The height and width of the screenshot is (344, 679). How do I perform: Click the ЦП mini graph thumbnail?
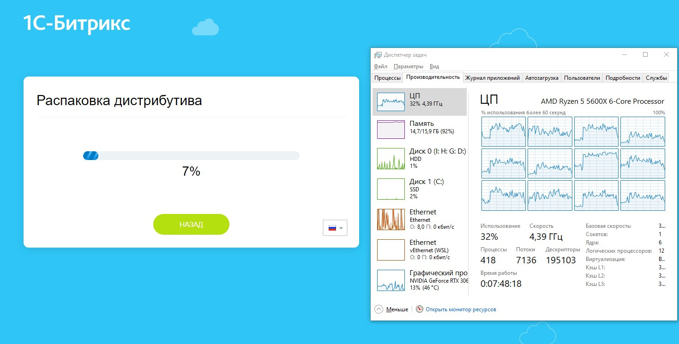[391, 102]
